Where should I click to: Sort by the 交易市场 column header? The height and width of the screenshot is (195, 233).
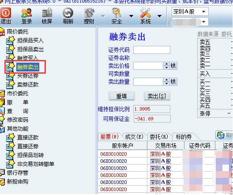click(x=165, y=146)
